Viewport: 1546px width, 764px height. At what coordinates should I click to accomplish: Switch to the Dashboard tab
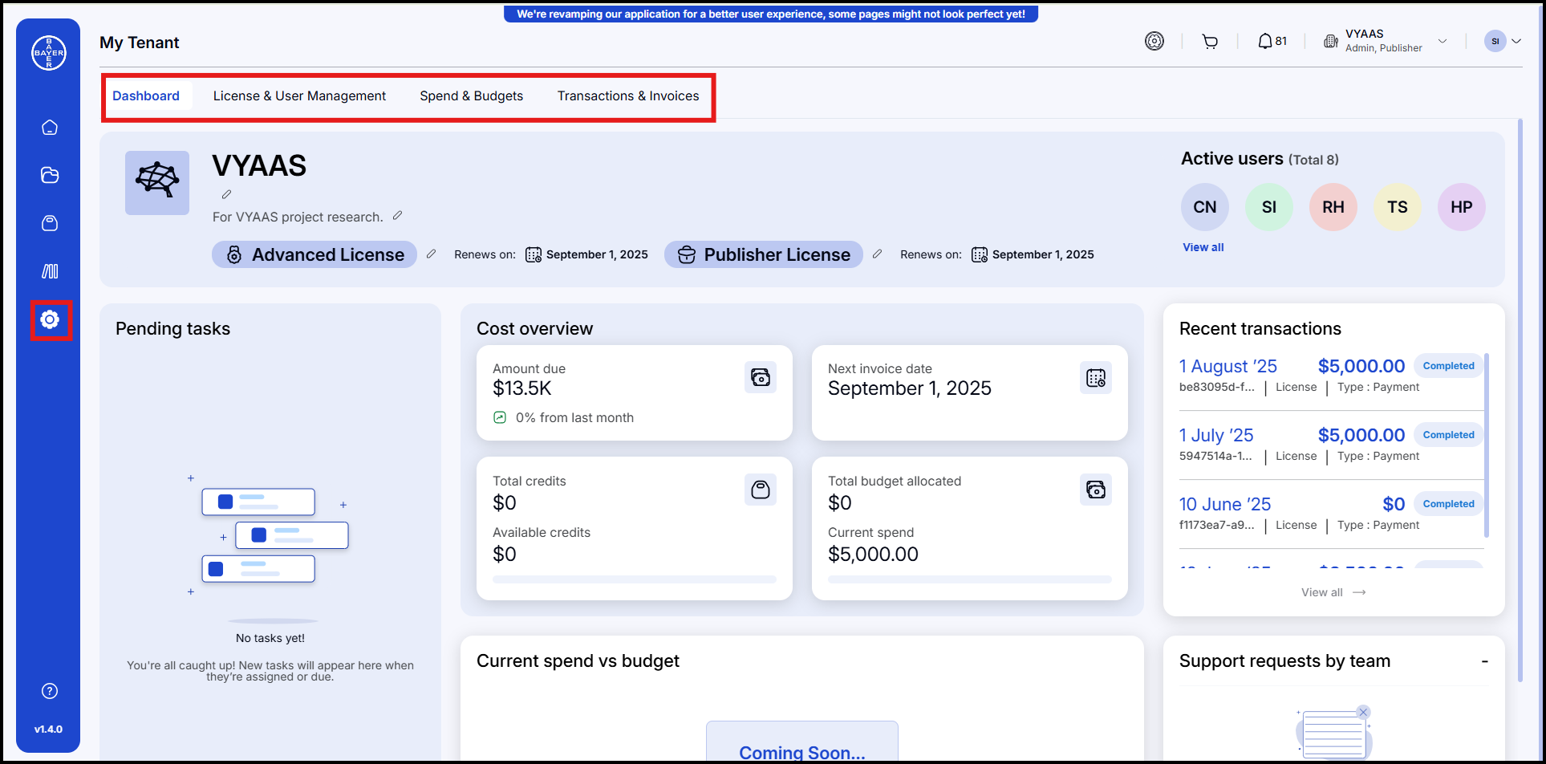[x=146, y=95]
